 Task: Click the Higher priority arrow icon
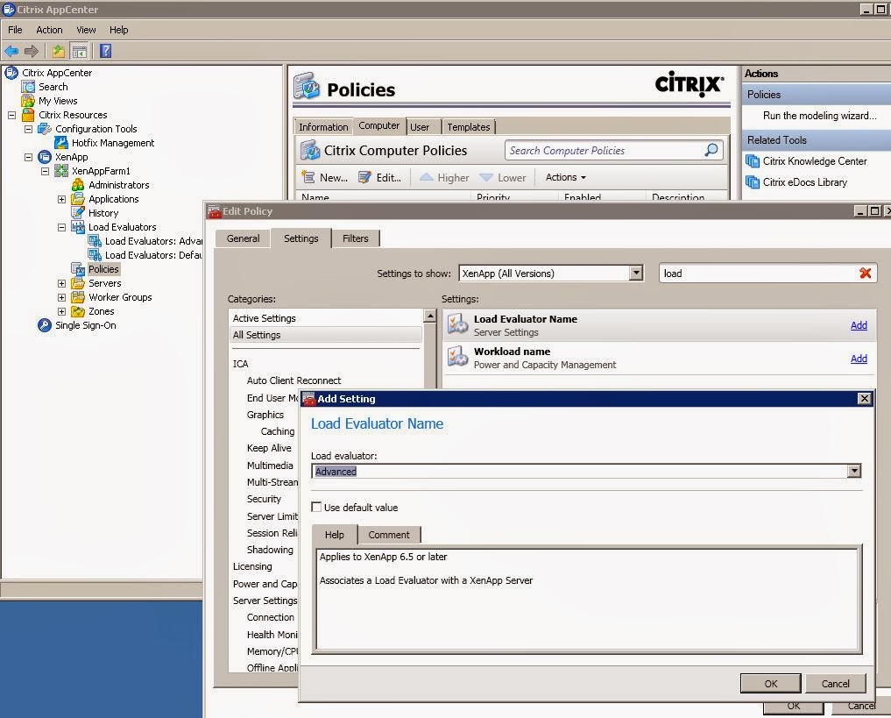[426, 177]
